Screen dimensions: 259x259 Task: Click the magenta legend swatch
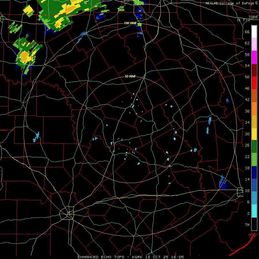point(254,57)
